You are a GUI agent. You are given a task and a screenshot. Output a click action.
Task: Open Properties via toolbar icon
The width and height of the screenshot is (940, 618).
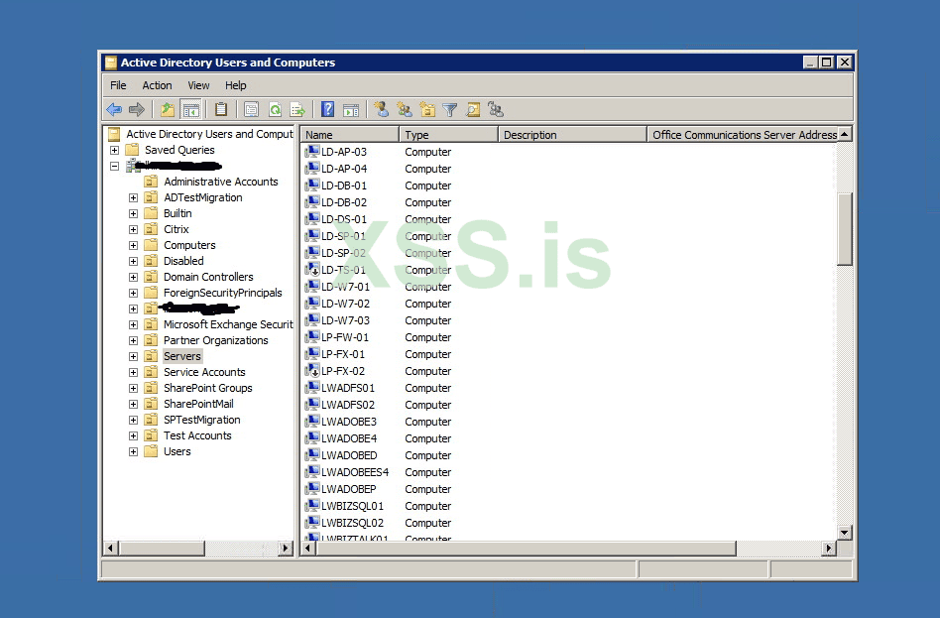(x=251, y=109)
